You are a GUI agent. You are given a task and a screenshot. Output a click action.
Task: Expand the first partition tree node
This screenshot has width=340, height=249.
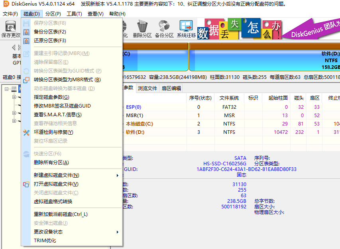click(14, 97)
